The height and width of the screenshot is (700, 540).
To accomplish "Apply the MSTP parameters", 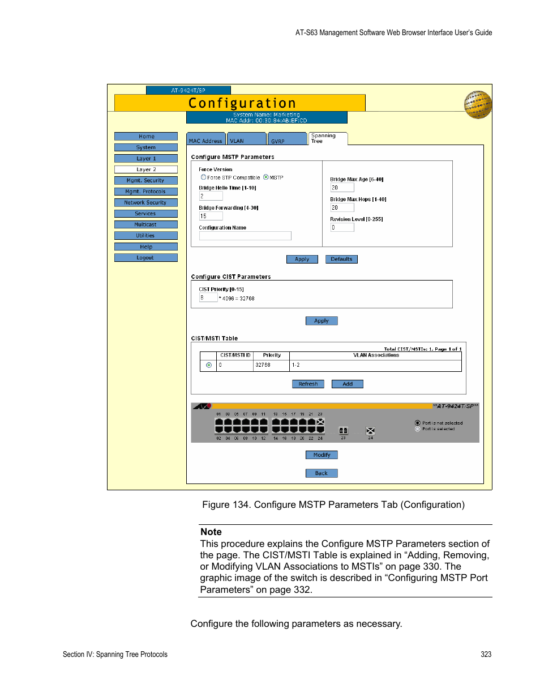I will pos(302,259).
